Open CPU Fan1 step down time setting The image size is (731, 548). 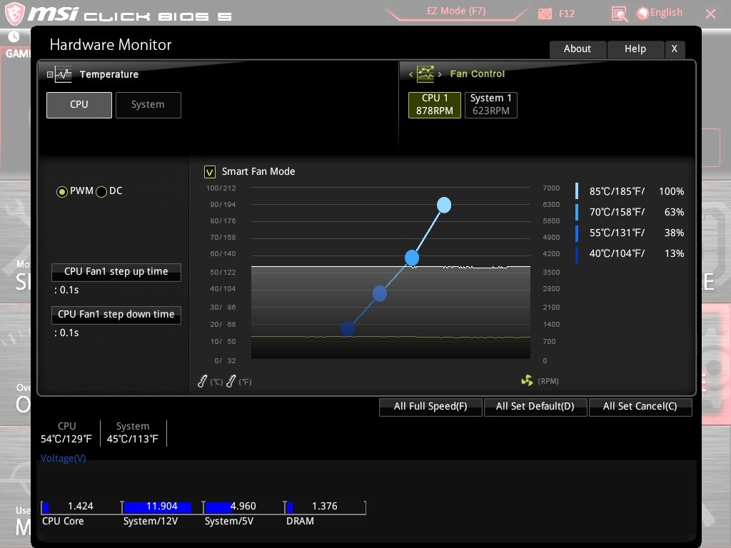coord(116,315)
